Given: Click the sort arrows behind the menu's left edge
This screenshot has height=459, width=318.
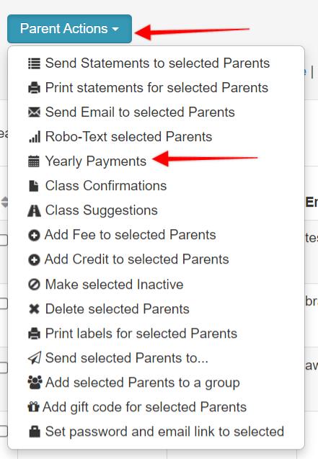Looking at the screenshot, I should click(4, 202).
